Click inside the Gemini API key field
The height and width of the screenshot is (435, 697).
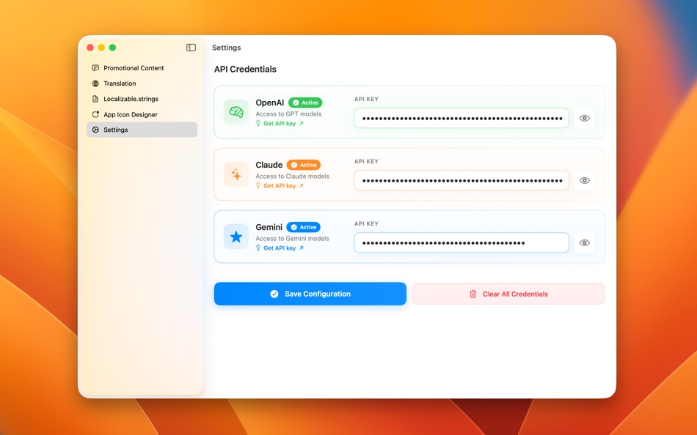(461, 242)
